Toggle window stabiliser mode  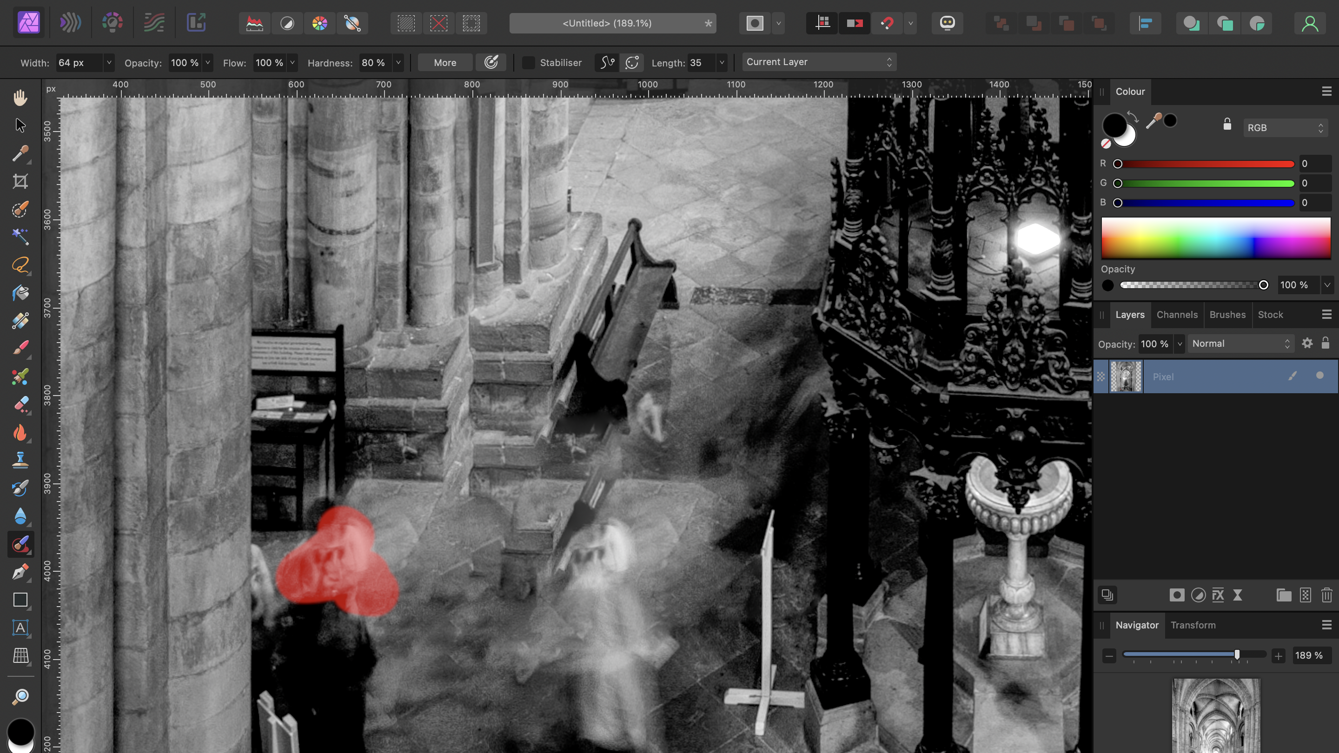631,63
